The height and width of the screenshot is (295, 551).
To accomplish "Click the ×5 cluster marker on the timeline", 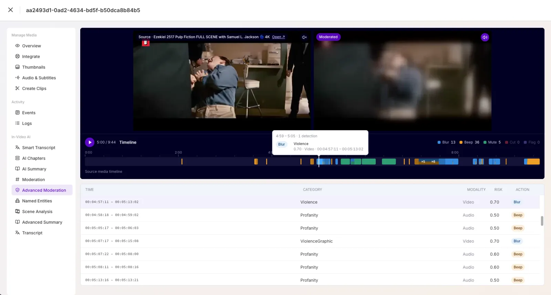I will (x=423, y=161).
